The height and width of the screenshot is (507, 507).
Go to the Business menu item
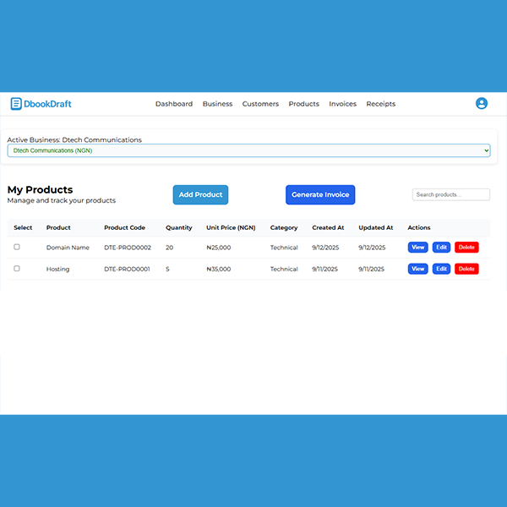coord(217,104)
